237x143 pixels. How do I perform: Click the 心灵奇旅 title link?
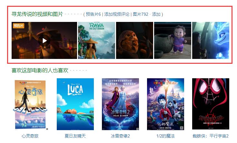tap(30, 136)
